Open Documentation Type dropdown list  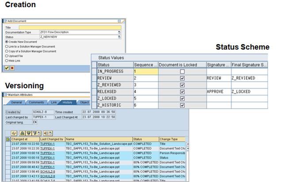point(119,32)
